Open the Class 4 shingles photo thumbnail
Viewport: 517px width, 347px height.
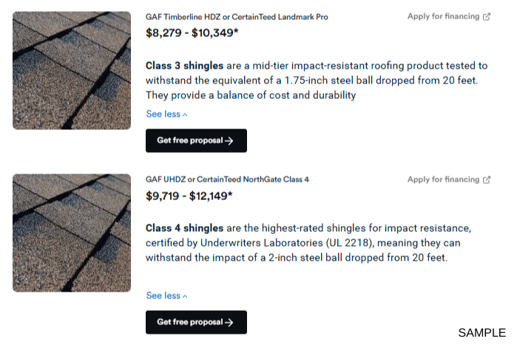pyautogui.click(x=72, y=233)
